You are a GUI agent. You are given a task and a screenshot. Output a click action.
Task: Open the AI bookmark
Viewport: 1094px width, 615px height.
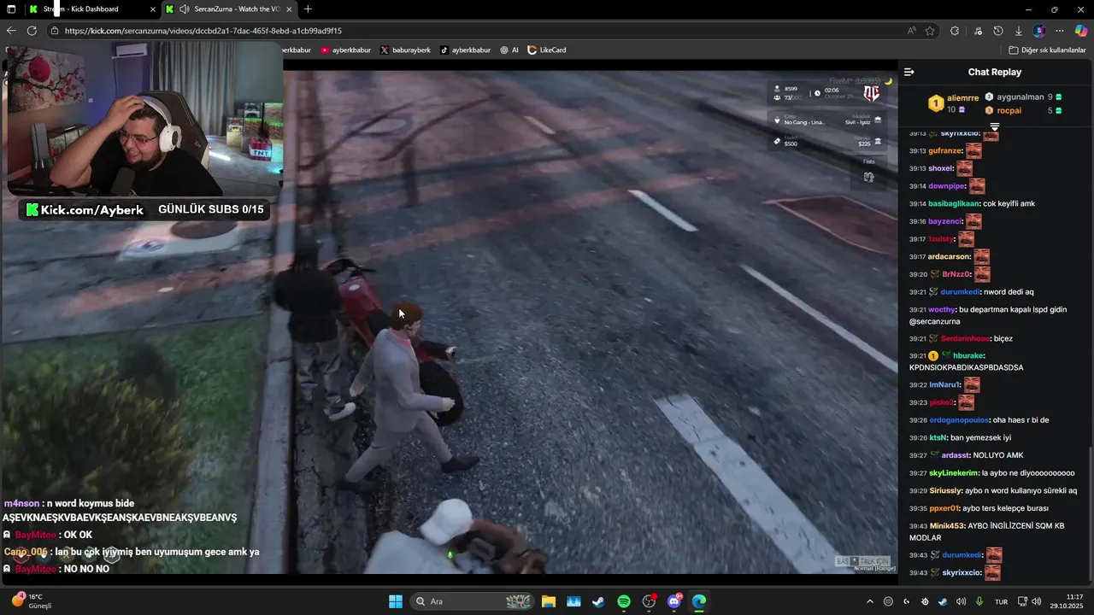pyautogui.click(x=509, y=50)
